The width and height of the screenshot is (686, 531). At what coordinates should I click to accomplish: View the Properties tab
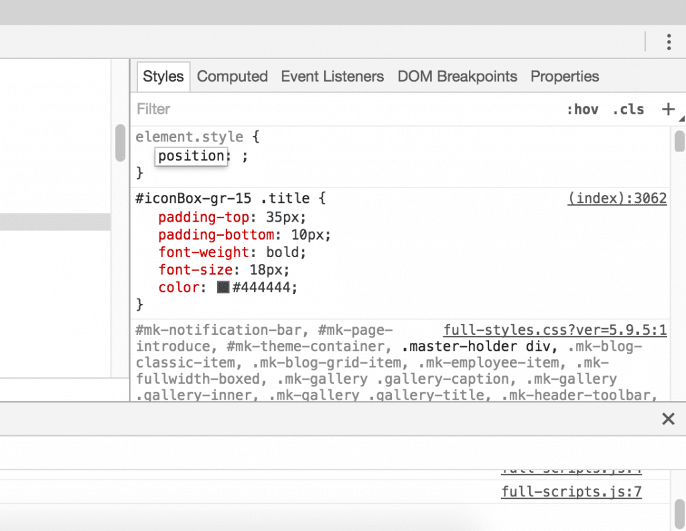point(564,76)
